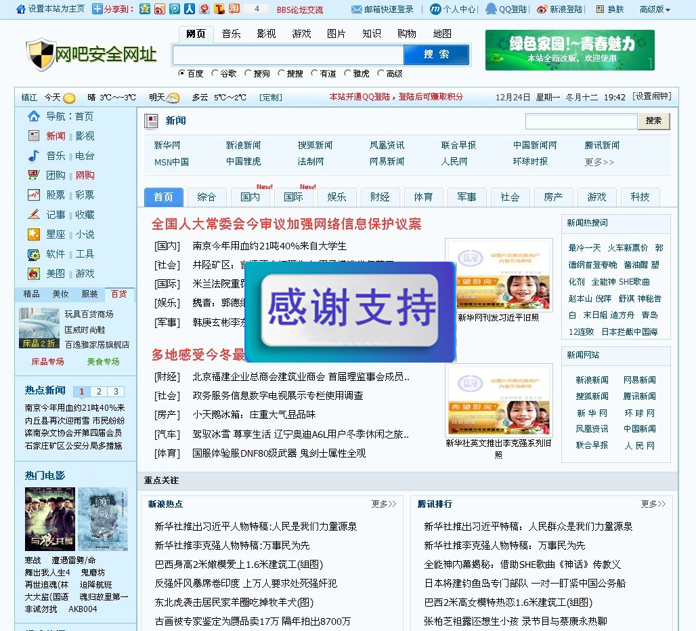Click the orange star icon beside 星座
Screen dimensions: 696x631
tap(34, 235)
